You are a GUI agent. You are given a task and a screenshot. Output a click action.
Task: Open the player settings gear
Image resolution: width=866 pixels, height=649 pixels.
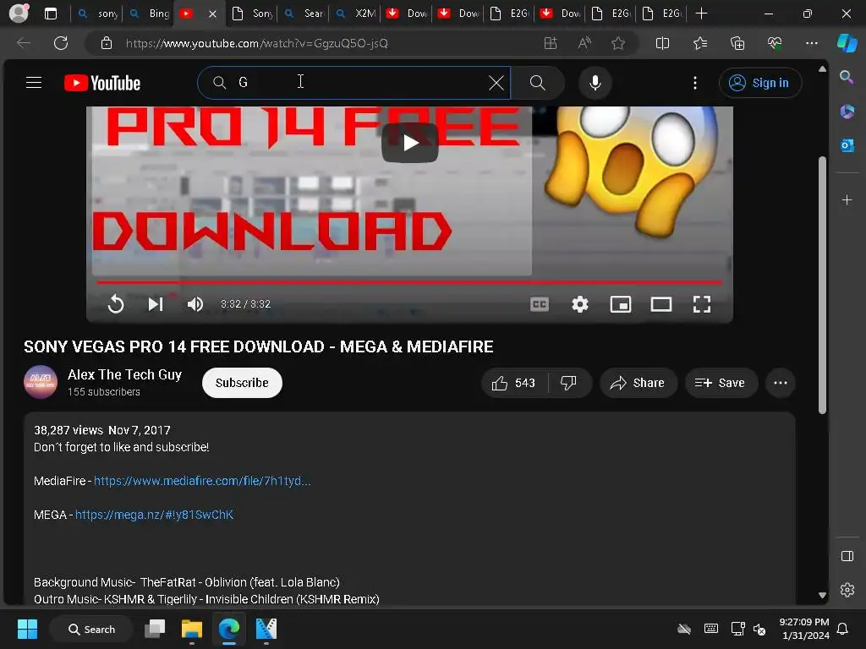point(580,304)
